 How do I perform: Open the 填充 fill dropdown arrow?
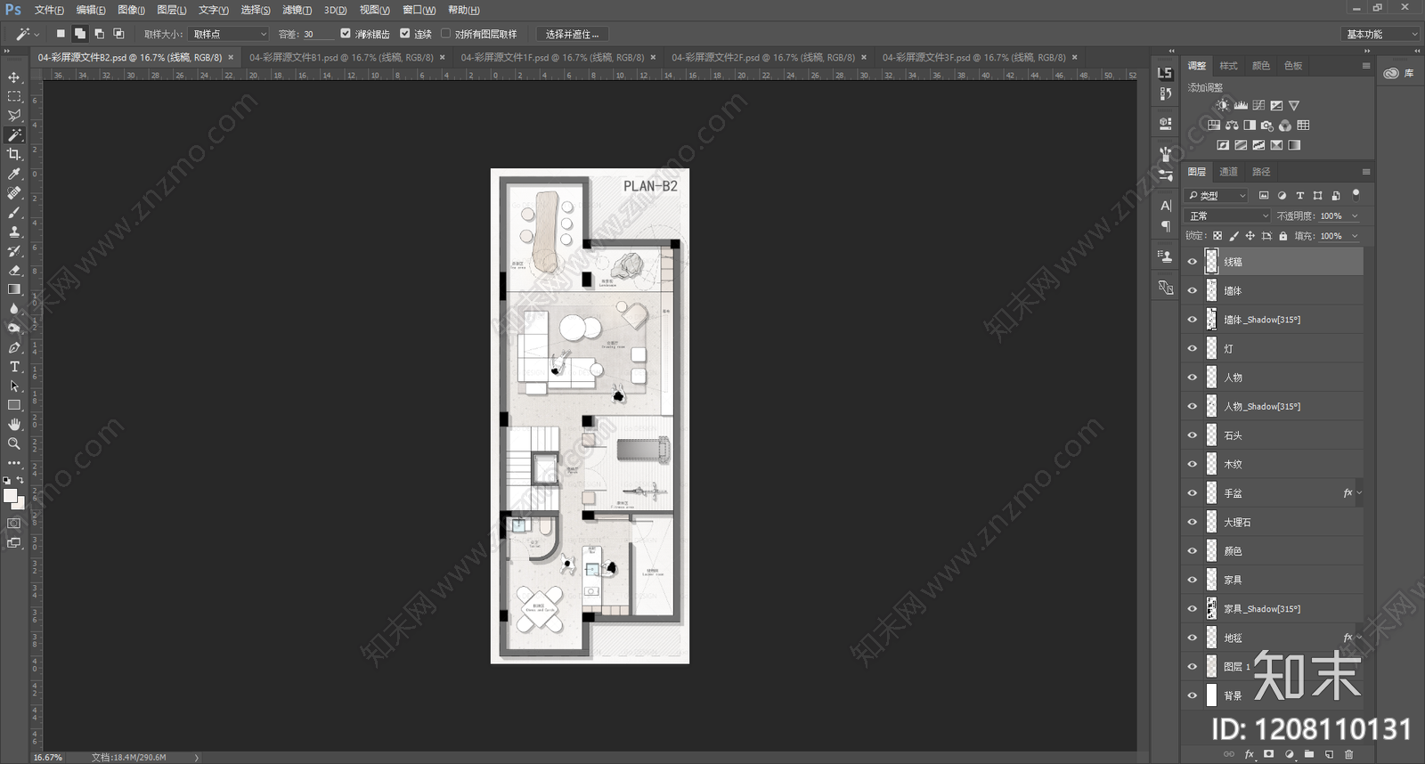tap(1355, 236)
